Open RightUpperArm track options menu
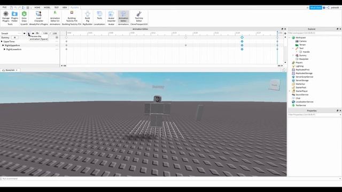Image resolution: width=342 pixels, height=192 pixels. (x=57, y=45)
